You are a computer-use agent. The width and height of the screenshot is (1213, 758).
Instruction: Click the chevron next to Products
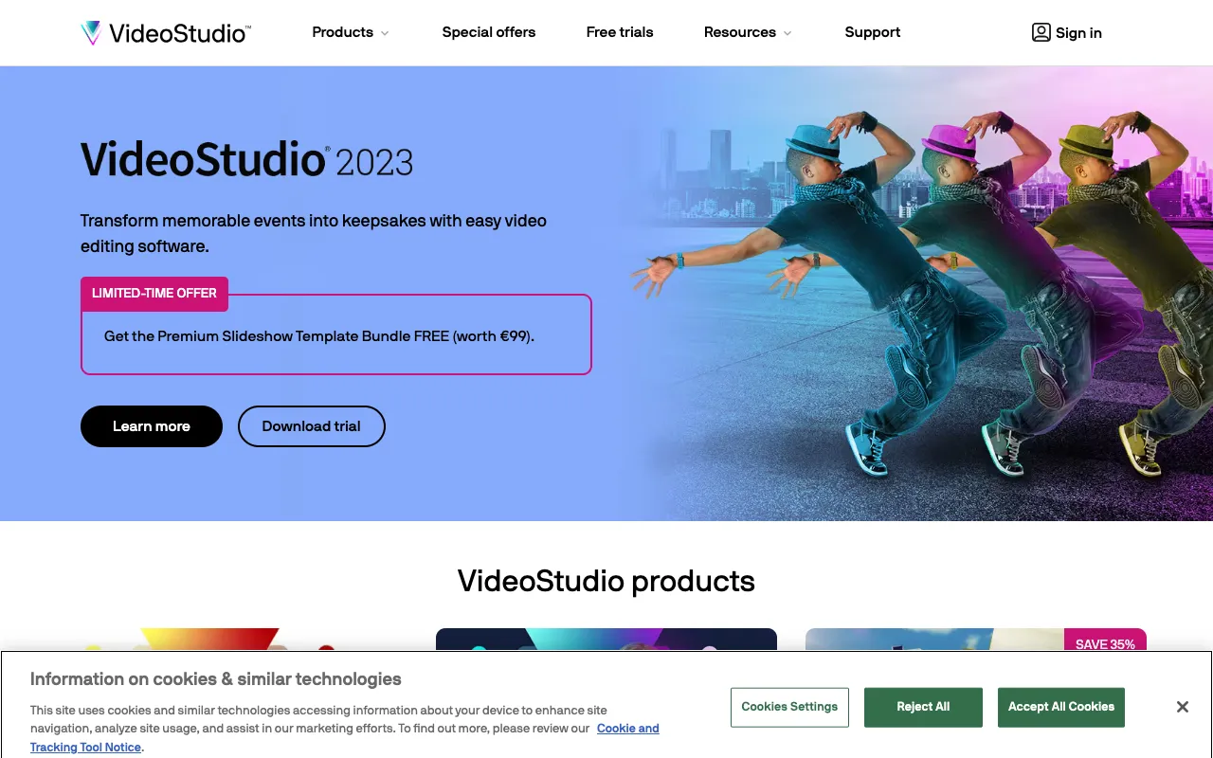coord(385,32)
